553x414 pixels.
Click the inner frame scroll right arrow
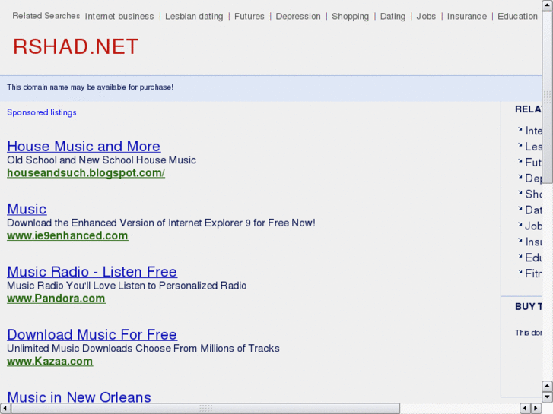coord(536,408)
